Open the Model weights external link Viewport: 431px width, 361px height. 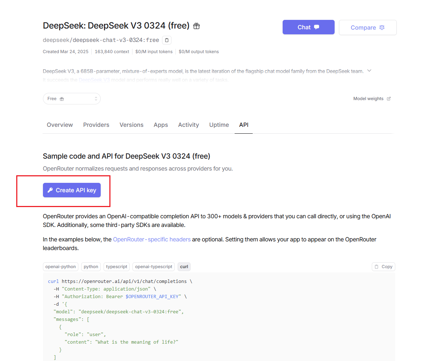372,99
